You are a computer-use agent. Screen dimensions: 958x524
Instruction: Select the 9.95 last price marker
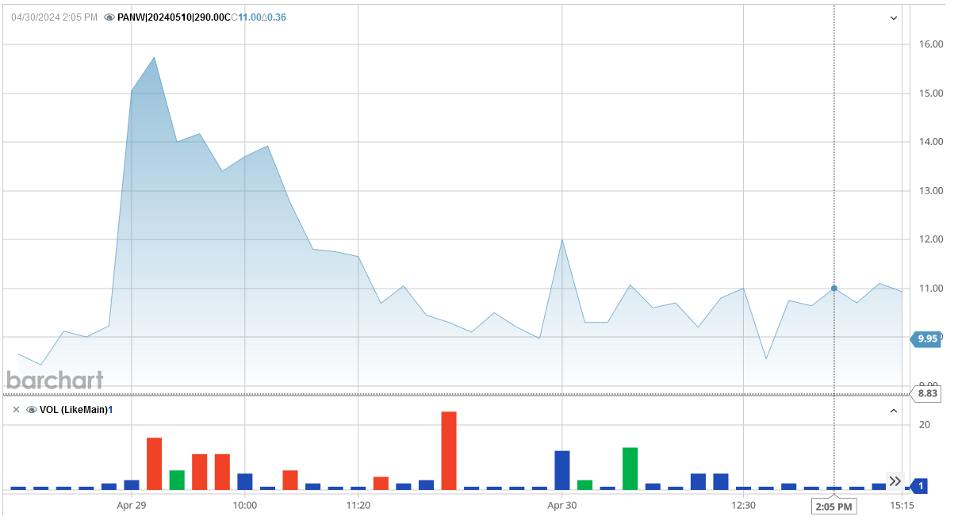pos(926,338)
